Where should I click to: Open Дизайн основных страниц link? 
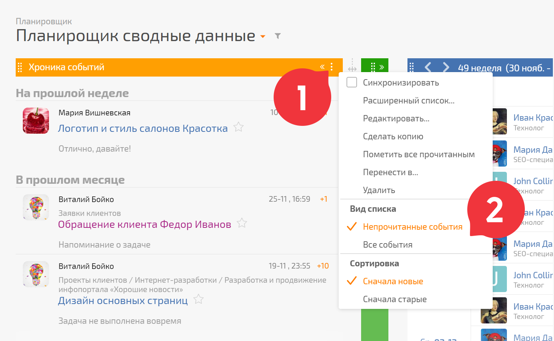click(123, 301)
